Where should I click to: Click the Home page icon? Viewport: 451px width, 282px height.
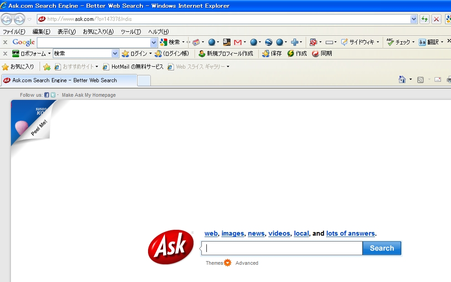coord(402,79)
